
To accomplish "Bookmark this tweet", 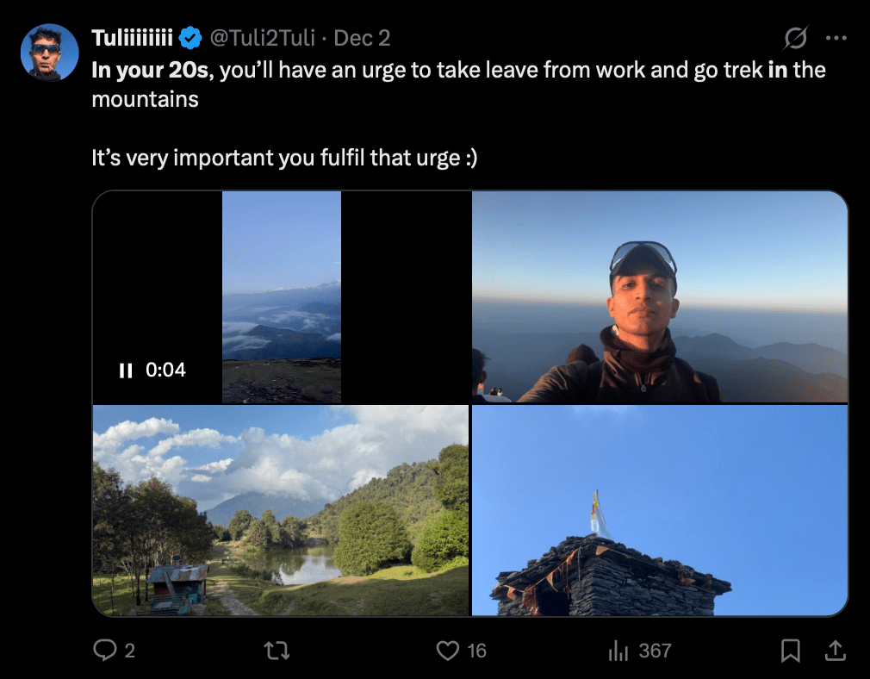I will tap(790, 651).
